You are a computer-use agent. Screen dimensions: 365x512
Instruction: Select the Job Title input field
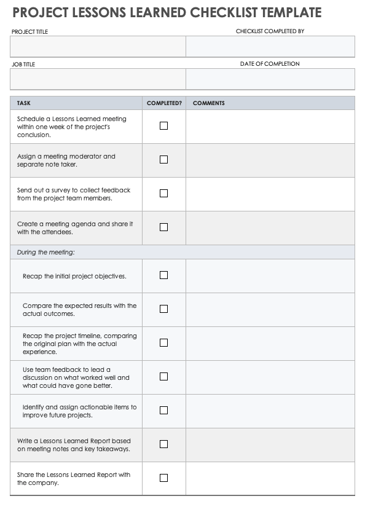tap(98, 79)
